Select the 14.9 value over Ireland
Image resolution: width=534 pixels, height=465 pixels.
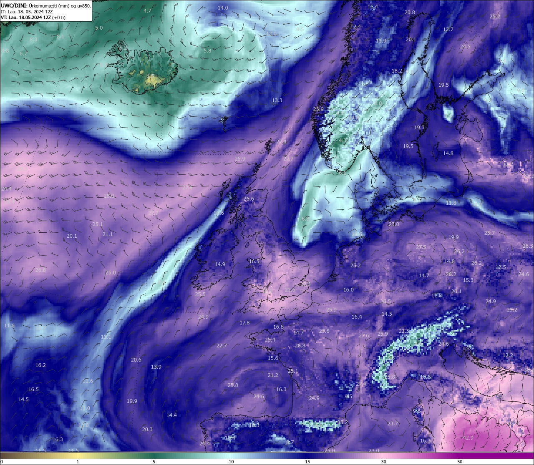point(220,264)
